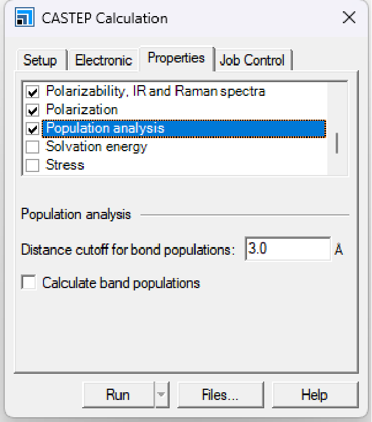Go to the Job Control tab

252,60
